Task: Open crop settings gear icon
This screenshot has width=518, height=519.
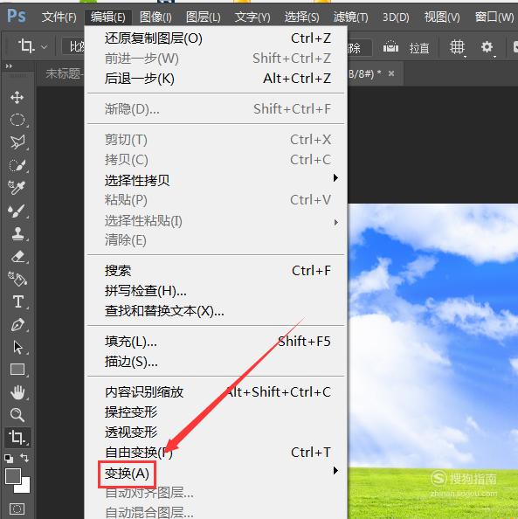Action: (x=487, y=47)
